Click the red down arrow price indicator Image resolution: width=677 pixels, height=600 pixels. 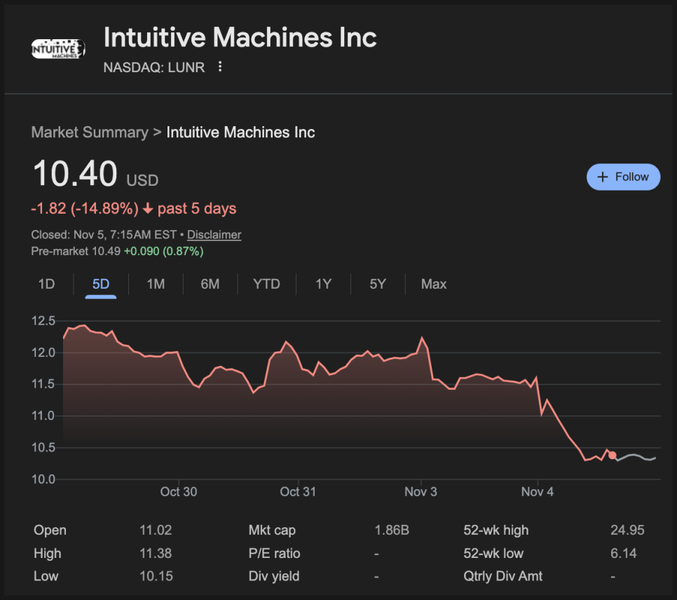coord(147,209)
